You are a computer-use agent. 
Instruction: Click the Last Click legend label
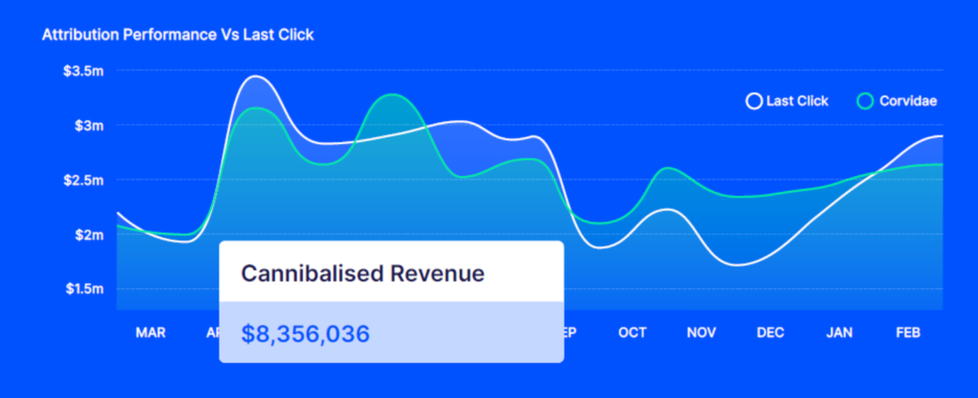tap(797, 101)
